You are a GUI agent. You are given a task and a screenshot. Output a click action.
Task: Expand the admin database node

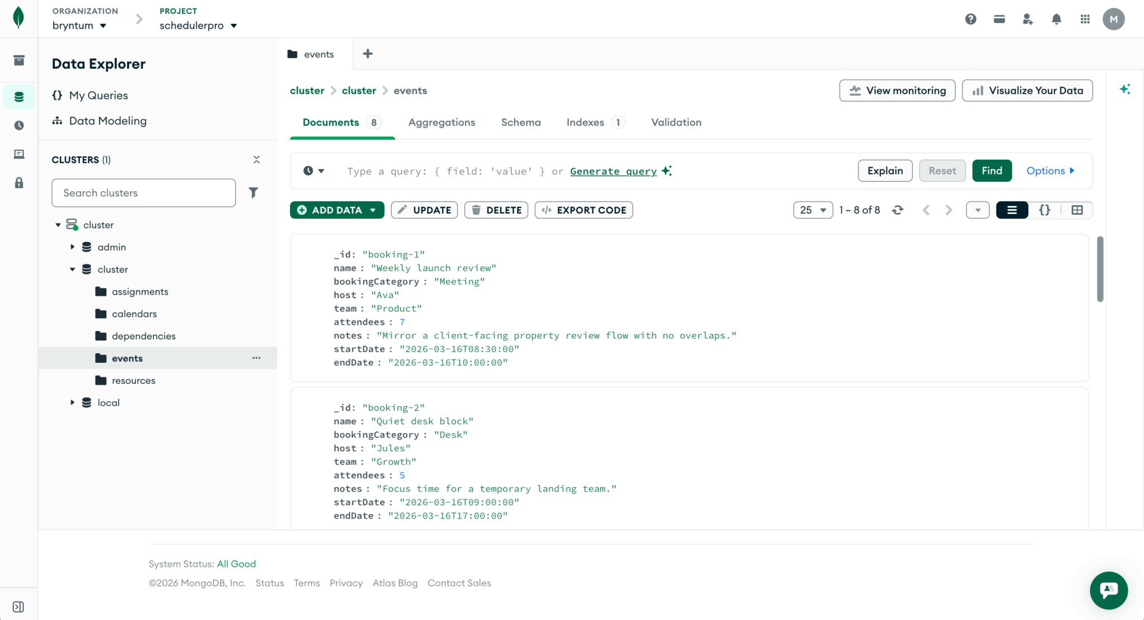tap(73, 247)
